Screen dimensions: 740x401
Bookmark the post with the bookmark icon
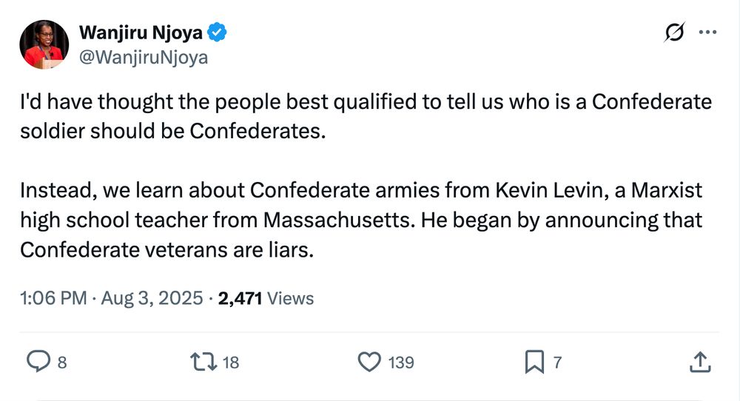click(534, 362)
